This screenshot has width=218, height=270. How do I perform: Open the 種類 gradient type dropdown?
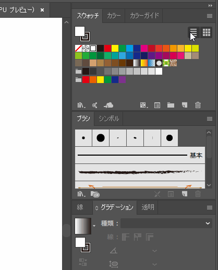[166, 223]
